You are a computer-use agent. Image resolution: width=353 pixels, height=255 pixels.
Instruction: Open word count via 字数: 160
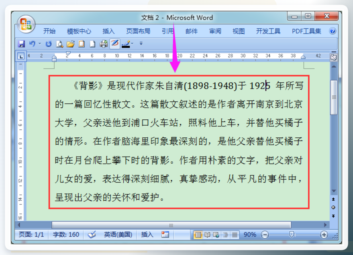[x=66, y=235]
